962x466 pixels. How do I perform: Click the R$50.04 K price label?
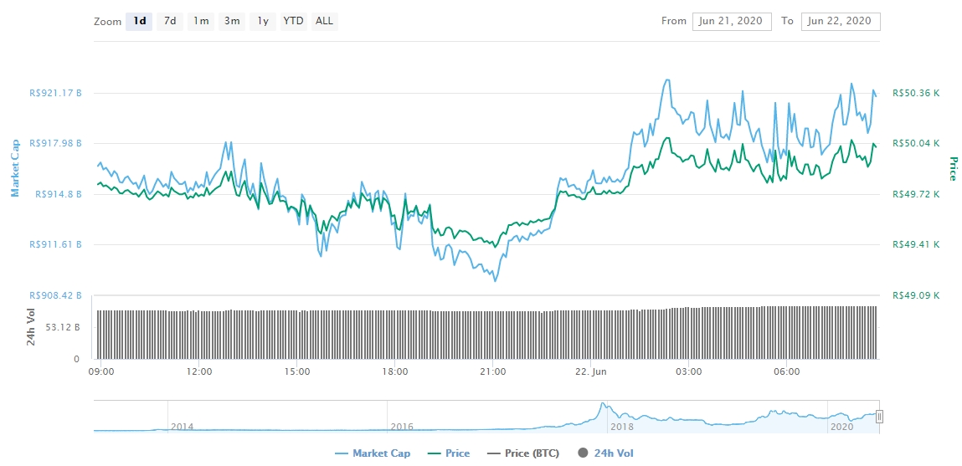click(916, 143)
